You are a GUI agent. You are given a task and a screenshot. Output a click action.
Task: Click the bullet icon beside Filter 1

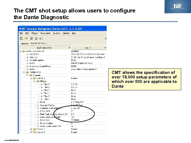(42, 84)
